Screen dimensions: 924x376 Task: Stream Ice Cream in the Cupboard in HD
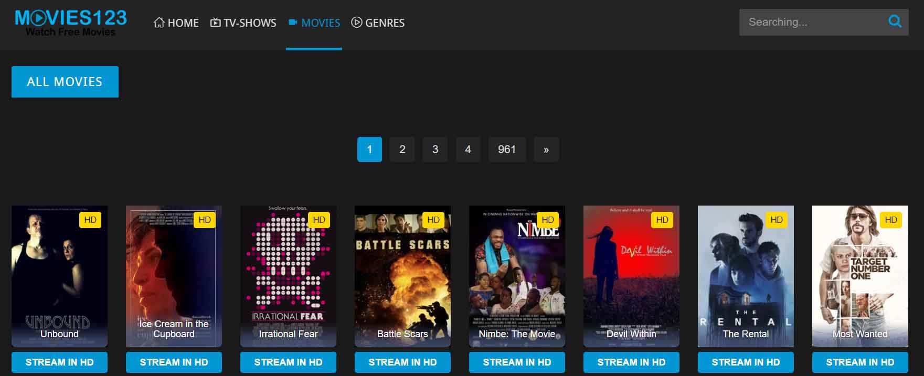tap(174, 362)
